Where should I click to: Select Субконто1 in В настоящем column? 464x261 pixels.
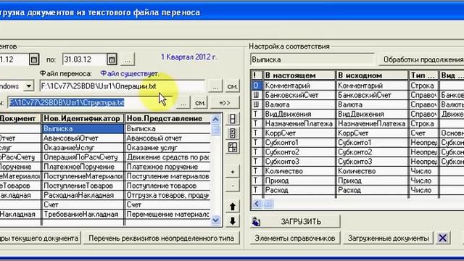[299, 142]
